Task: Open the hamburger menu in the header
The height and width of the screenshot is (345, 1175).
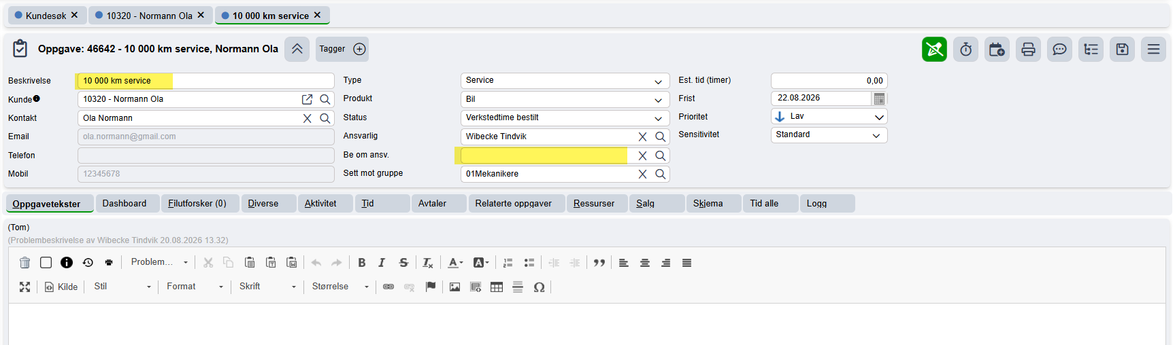Action: click(x=1153, y=49)
